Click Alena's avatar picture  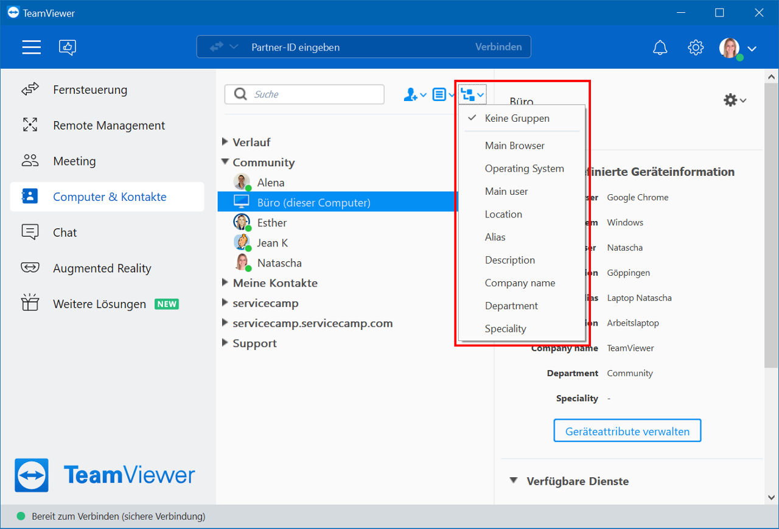[x=242, y=182]
